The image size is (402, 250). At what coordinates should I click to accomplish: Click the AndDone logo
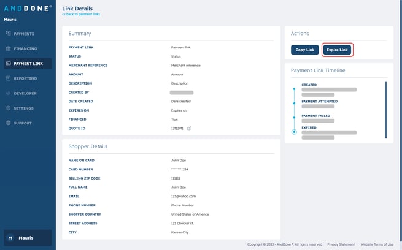click(x=28, y=8)
